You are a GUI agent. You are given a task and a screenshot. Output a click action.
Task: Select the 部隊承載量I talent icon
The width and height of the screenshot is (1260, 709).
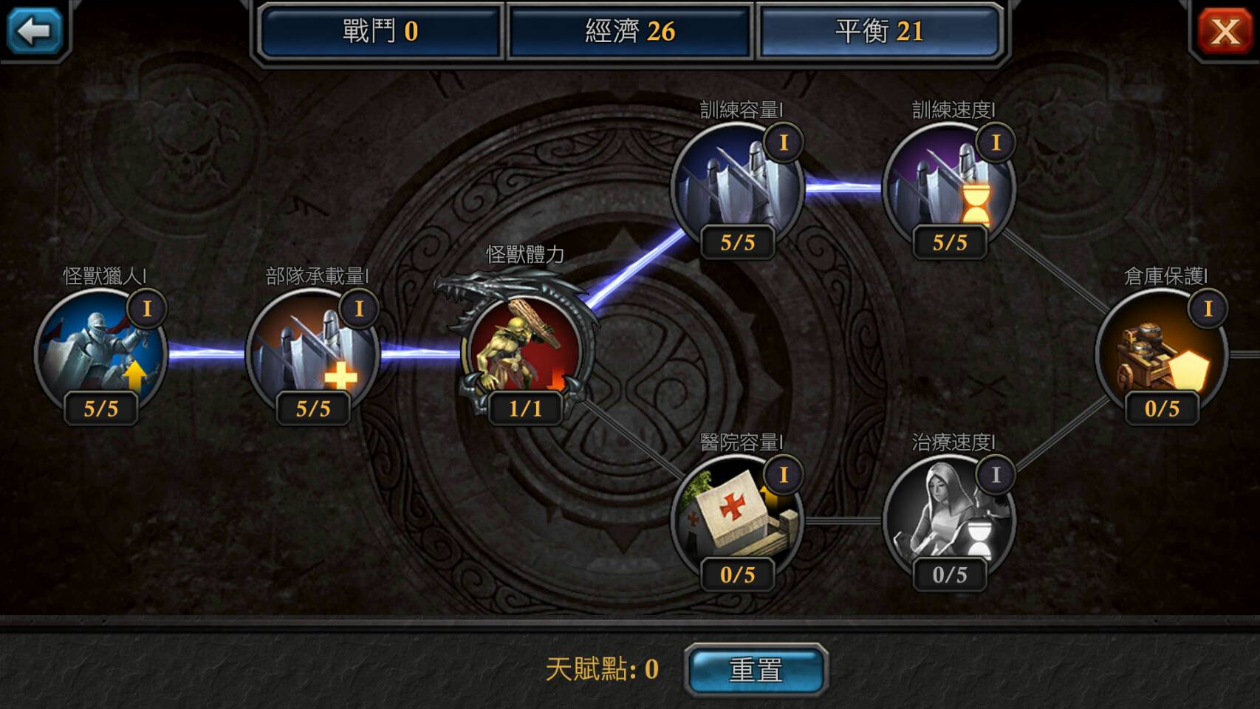point(313,352)
